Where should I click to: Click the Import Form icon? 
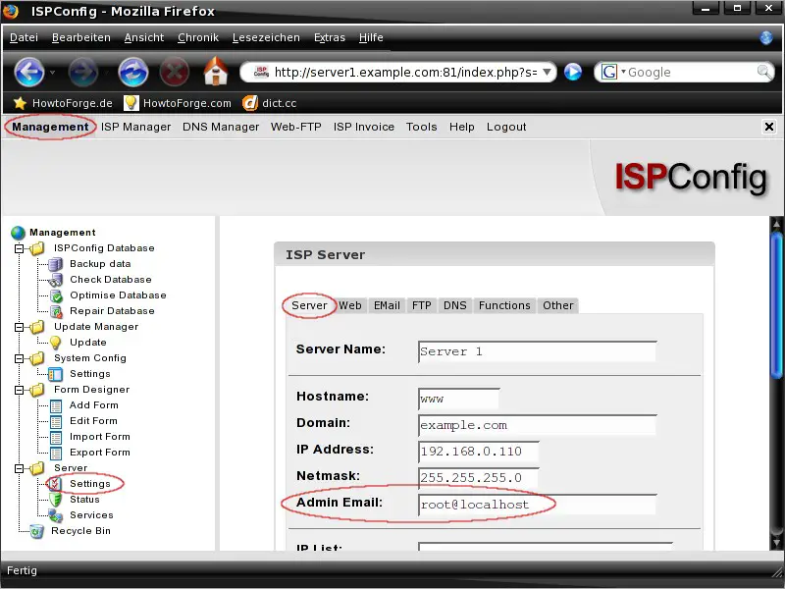point(56,437)
